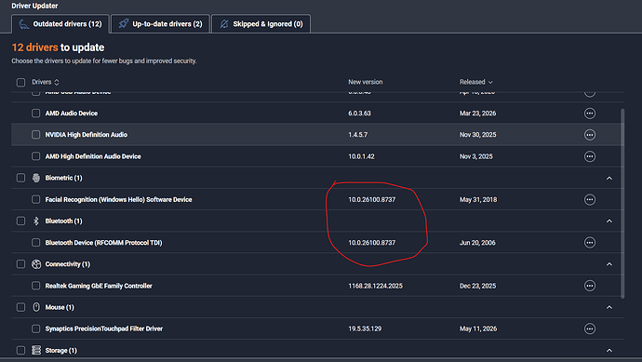Sort by the Drivers column header
This screenshot has height=362, width=642.
coord(46,82)
